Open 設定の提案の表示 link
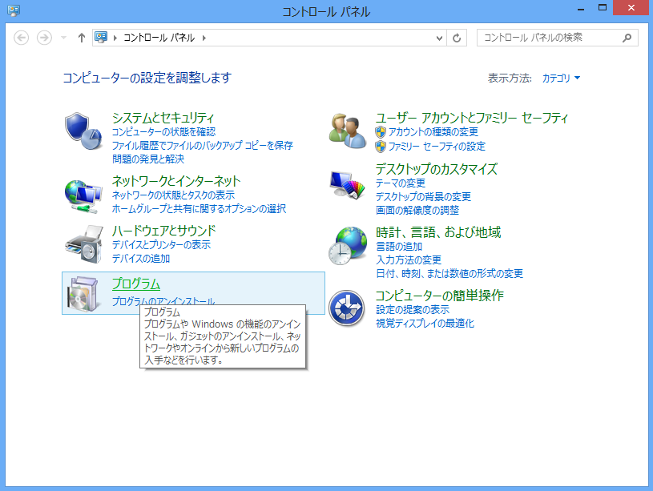 [x=413, y=310]
